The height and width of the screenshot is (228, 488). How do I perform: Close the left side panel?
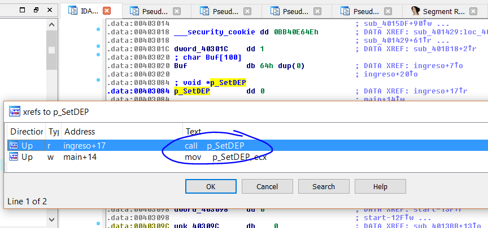click(x=50, y=10)
